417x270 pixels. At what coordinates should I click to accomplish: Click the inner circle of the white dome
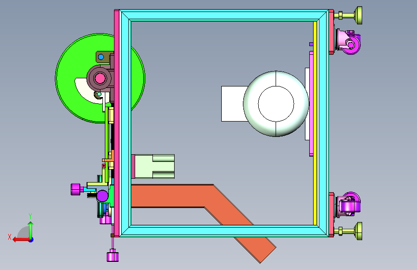tap(276, 104)
